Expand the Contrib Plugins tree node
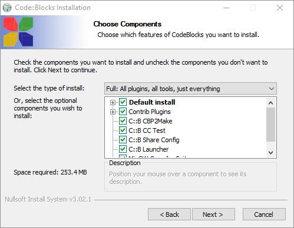The height and width of the screenshot is (228, 294). coord(113,112)
